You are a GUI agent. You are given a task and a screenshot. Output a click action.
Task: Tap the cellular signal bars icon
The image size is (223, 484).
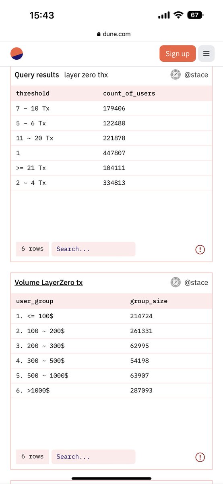[164, 15]
